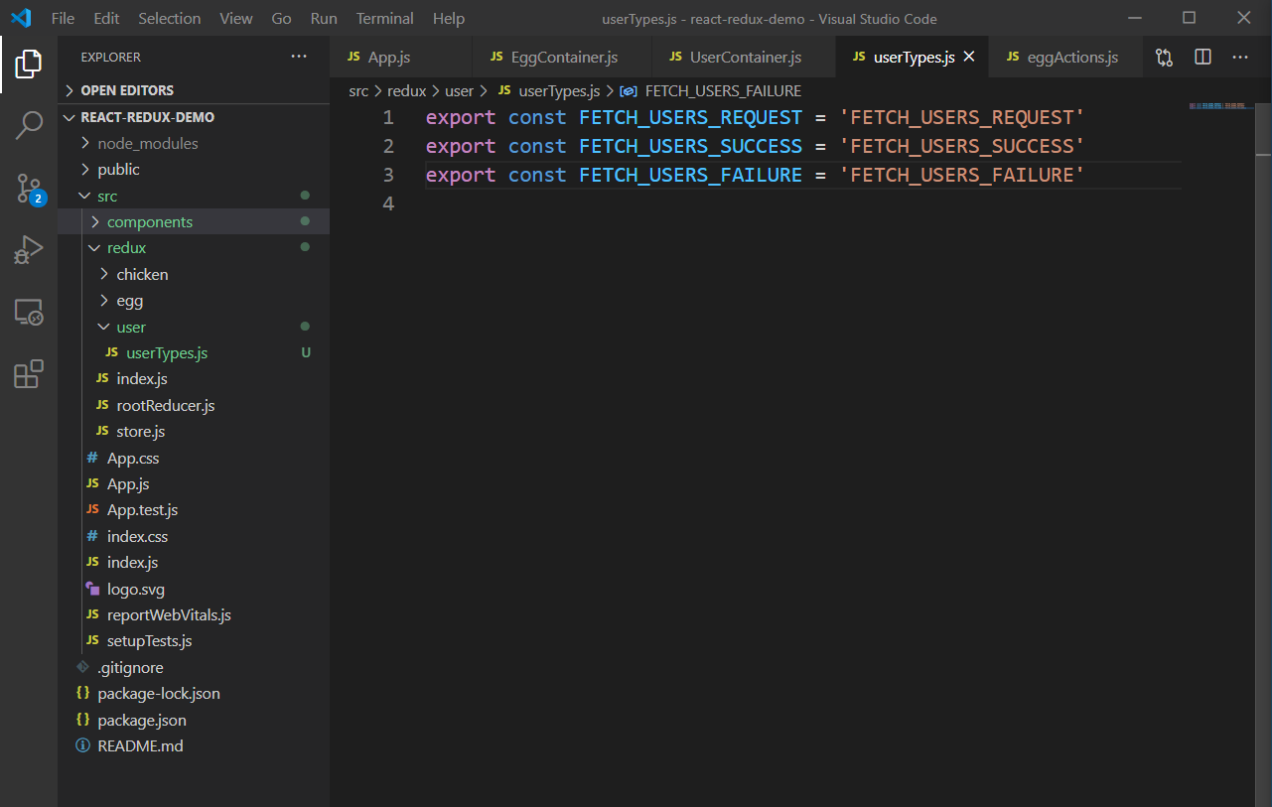The height and width of the screenshot is (807, 1272).
Task: Open reportWebVitals.js in the explorer
Action: [194, 614]
